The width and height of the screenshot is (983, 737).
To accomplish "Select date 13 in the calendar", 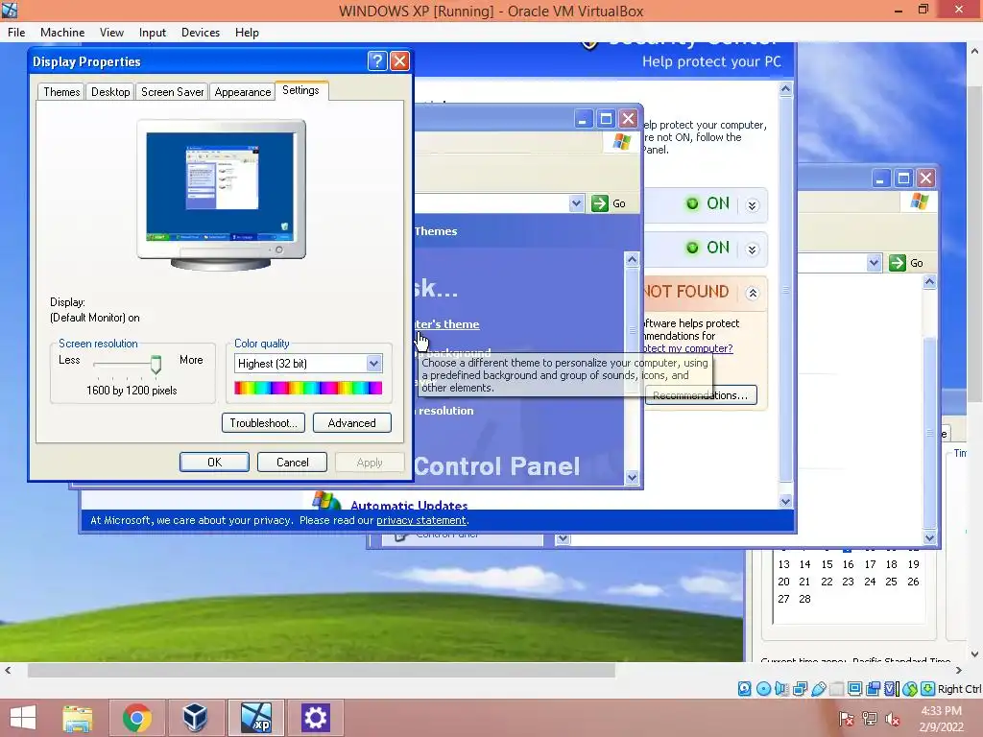I will (783, 564).
